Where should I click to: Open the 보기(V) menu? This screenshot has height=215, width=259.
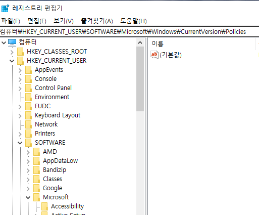click(64, 21)
